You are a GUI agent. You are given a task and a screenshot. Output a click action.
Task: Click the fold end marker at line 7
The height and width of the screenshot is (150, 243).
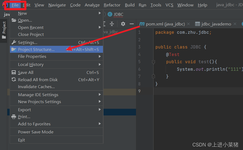click(x=153, y=76)
